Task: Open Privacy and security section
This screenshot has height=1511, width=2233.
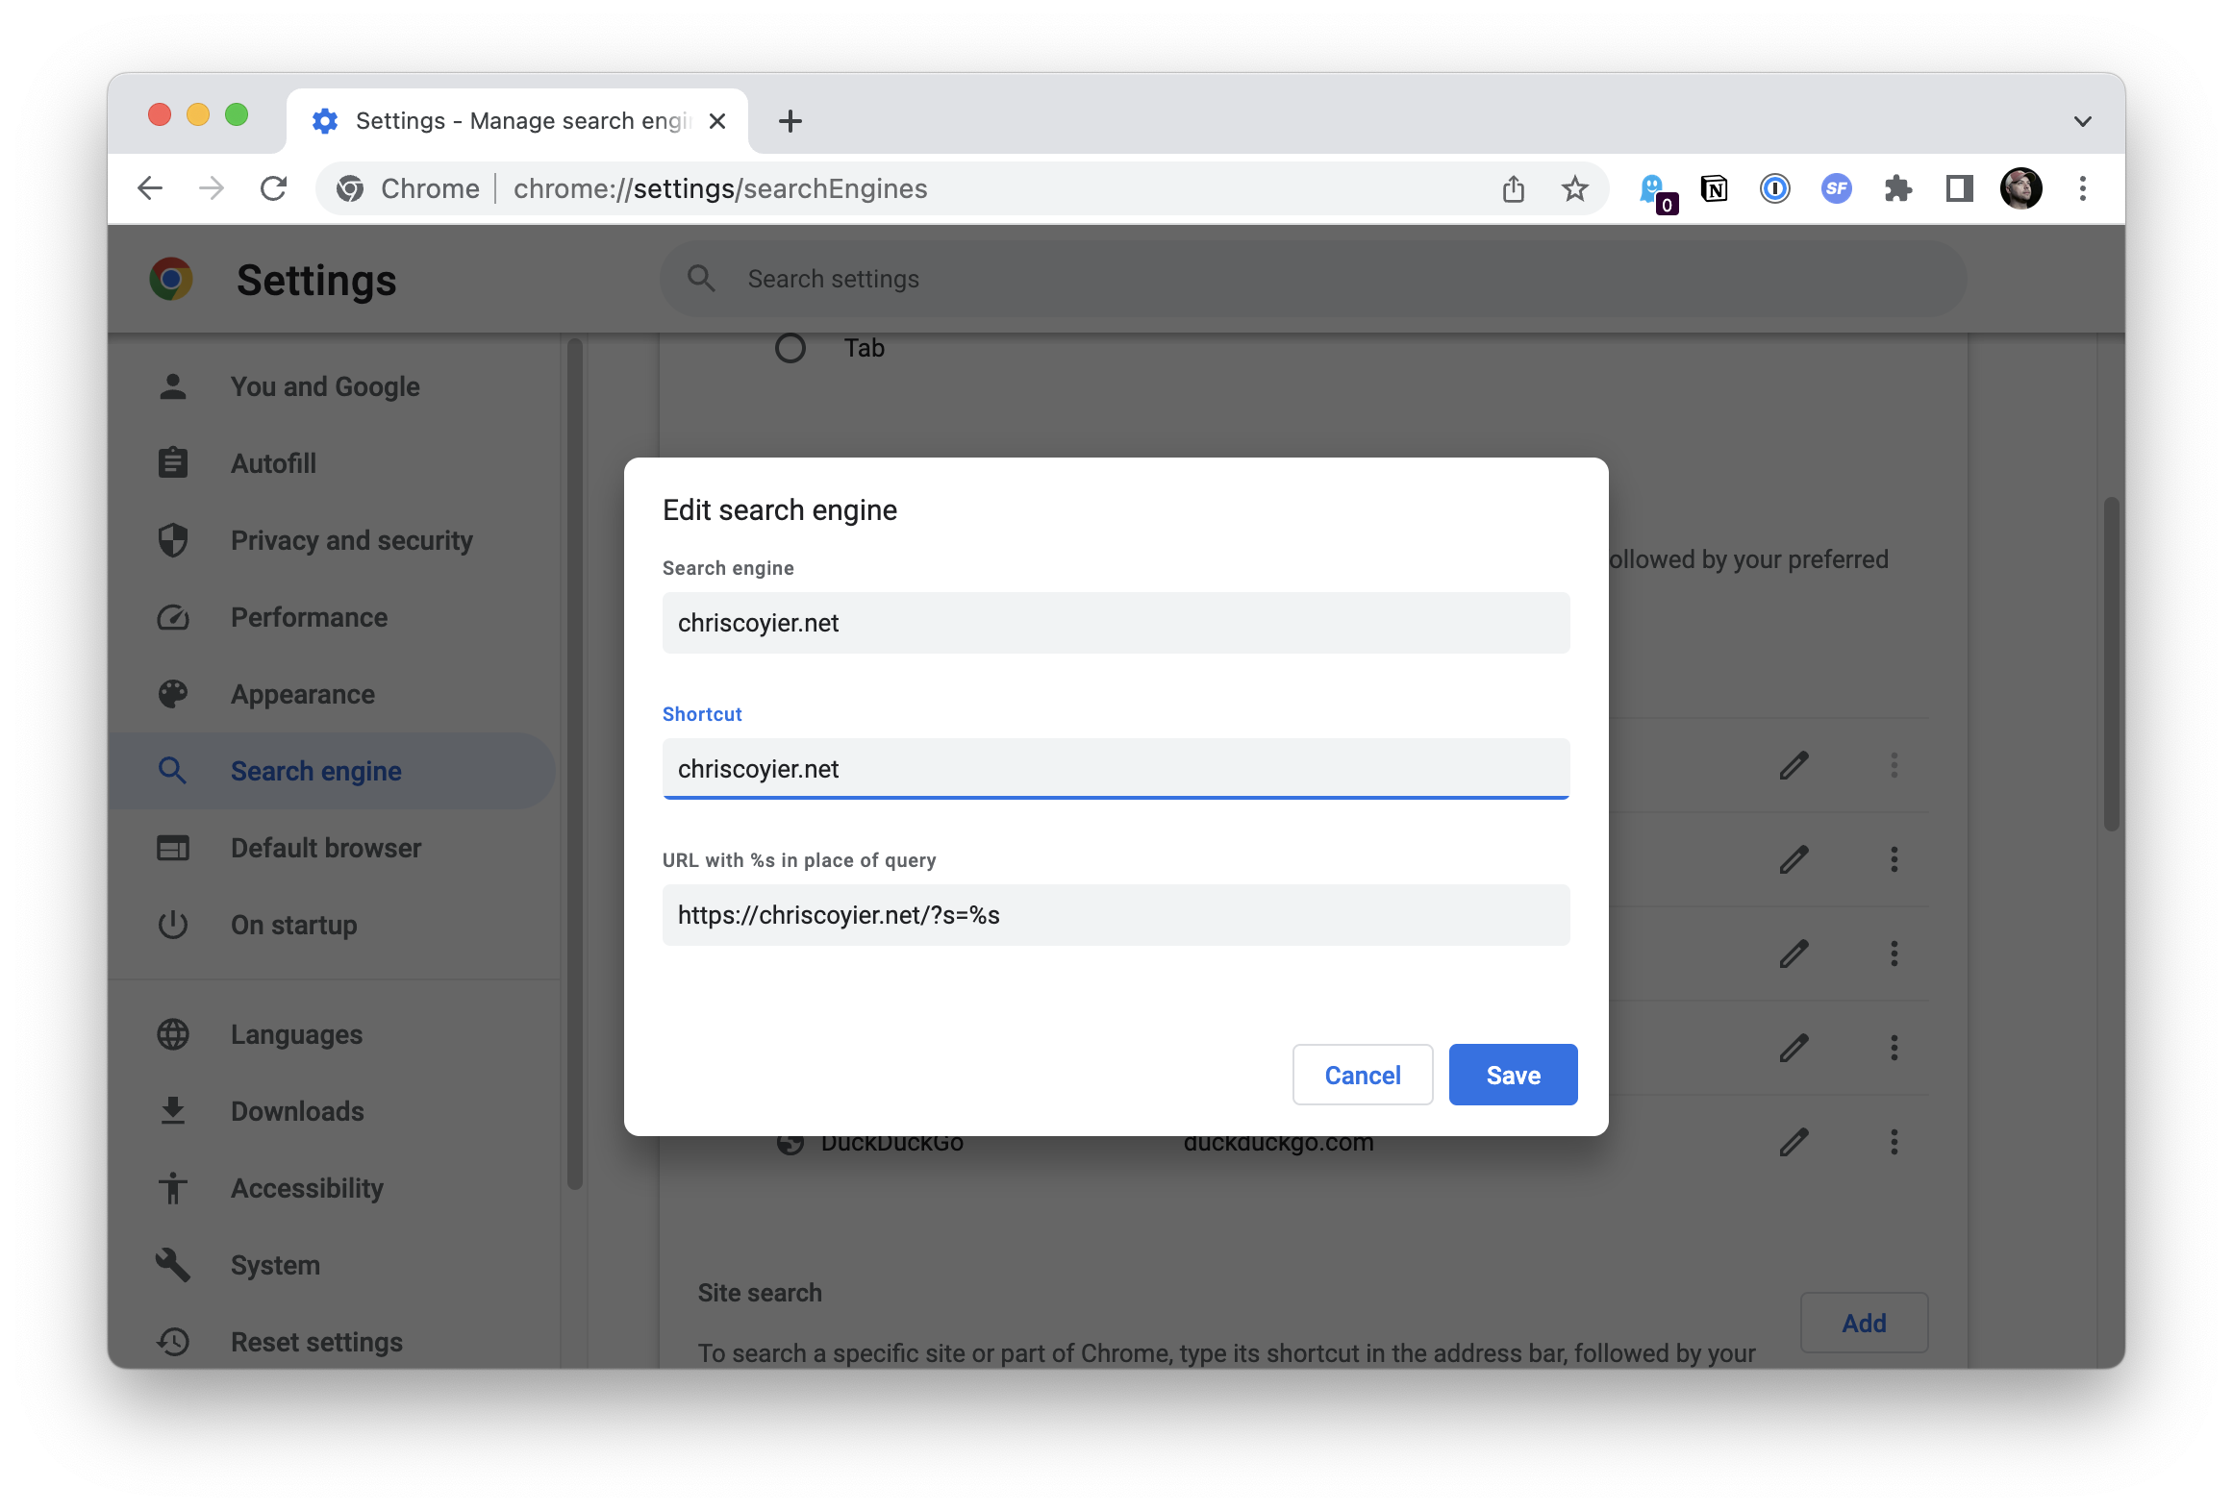Action: (333, 540)
